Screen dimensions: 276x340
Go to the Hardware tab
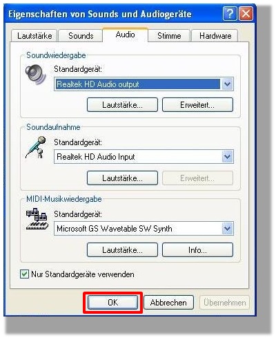(215, 36)
